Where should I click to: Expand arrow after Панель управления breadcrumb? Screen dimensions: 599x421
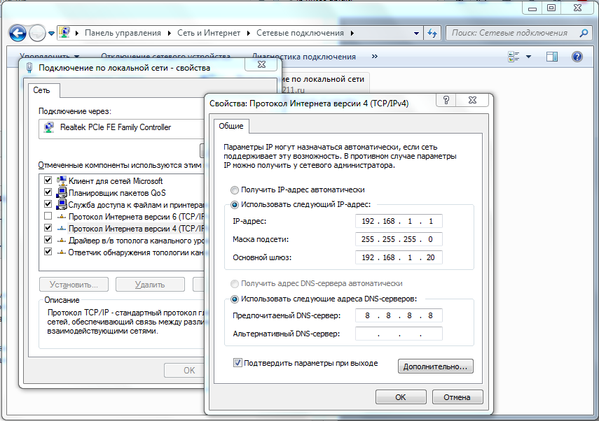coord(170,33)
